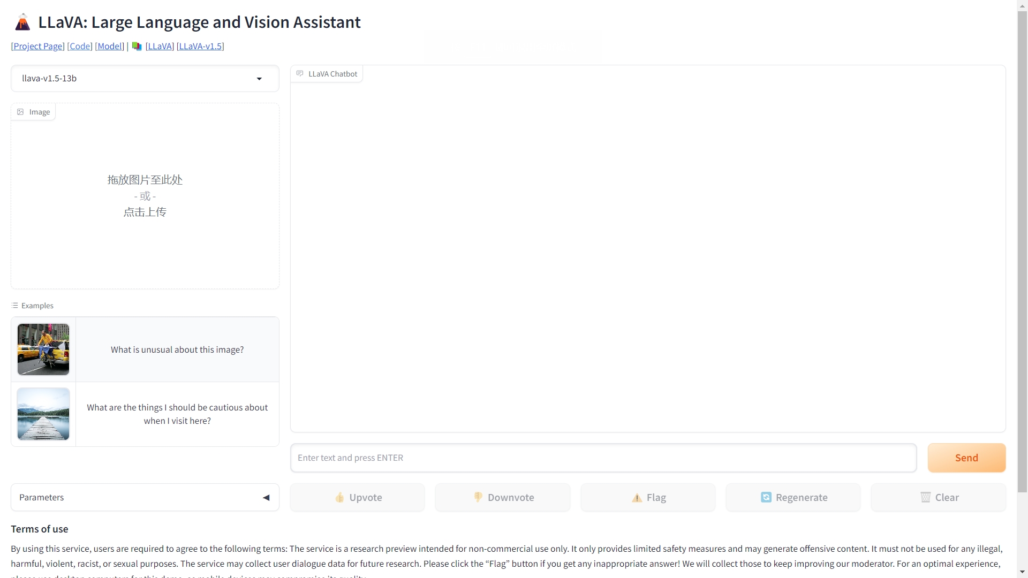Click the thumbs-down Downvote icon
This screenshot has height=578, width=1028.
click(x=478, y=497)
